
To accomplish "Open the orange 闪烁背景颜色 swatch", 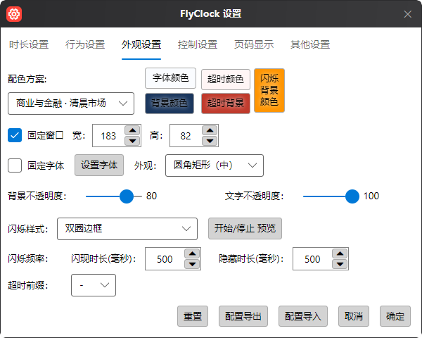I will 269,90.
